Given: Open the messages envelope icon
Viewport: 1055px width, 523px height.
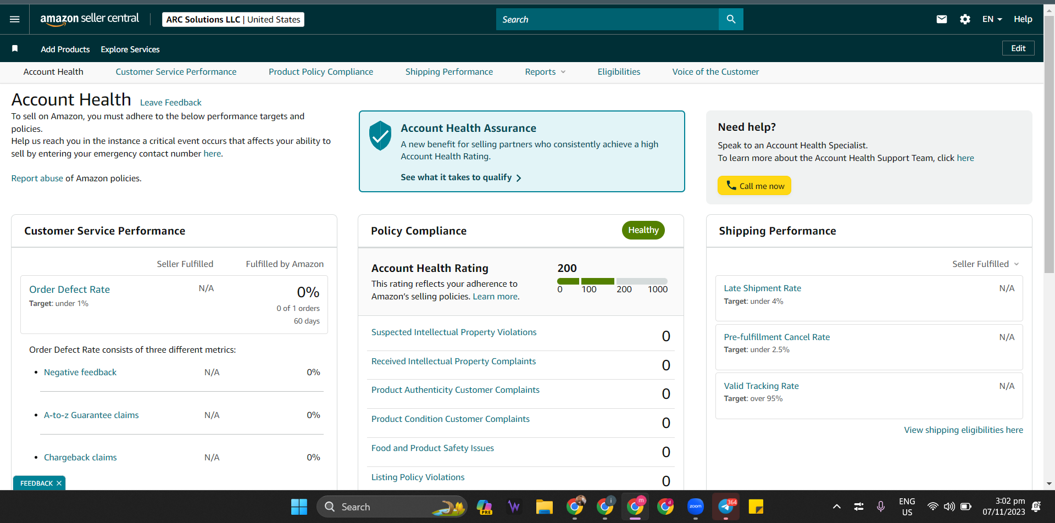Looking at the screenshot, I should point(942,19).
